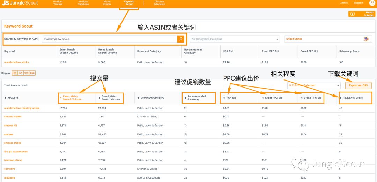The image size is (377, 182).
Task: Click the US flag country icon
Action: point(366,39)
